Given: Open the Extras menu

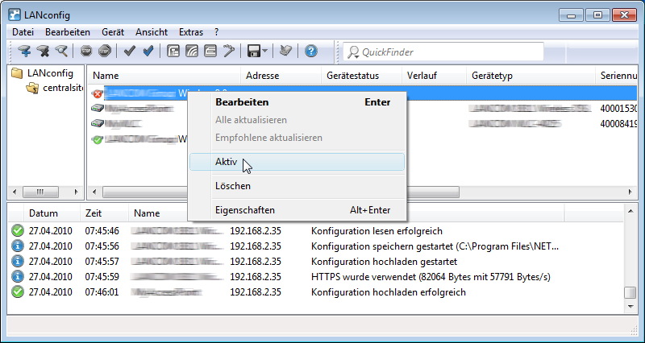Looking at the screenshot, I should 191,32.
